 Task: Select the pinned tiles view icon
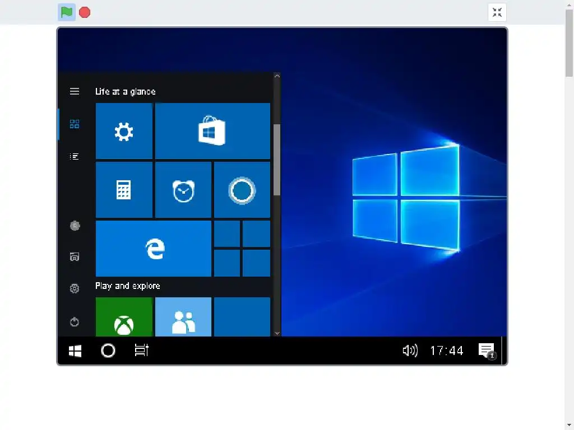pyautogui.click(x=75, y=124)
